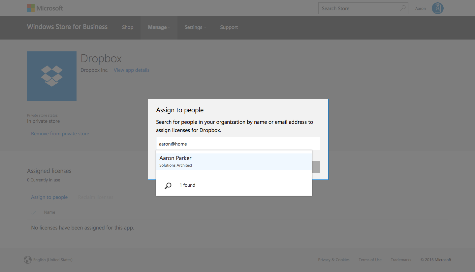Image resolution: width=475 pixels, height=272 pixels.
Task: Click the people search field with aaron@home
Action: pos(238,144)
